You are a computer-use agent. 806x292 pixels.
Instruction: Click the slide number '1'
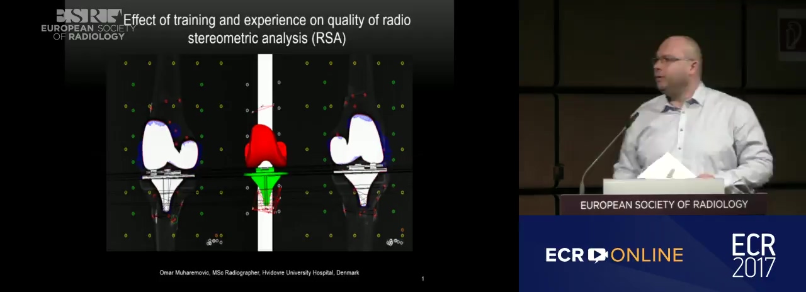coord(423,279)
